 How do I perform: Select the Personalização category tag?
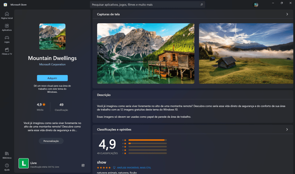click(x=51, y=141)
